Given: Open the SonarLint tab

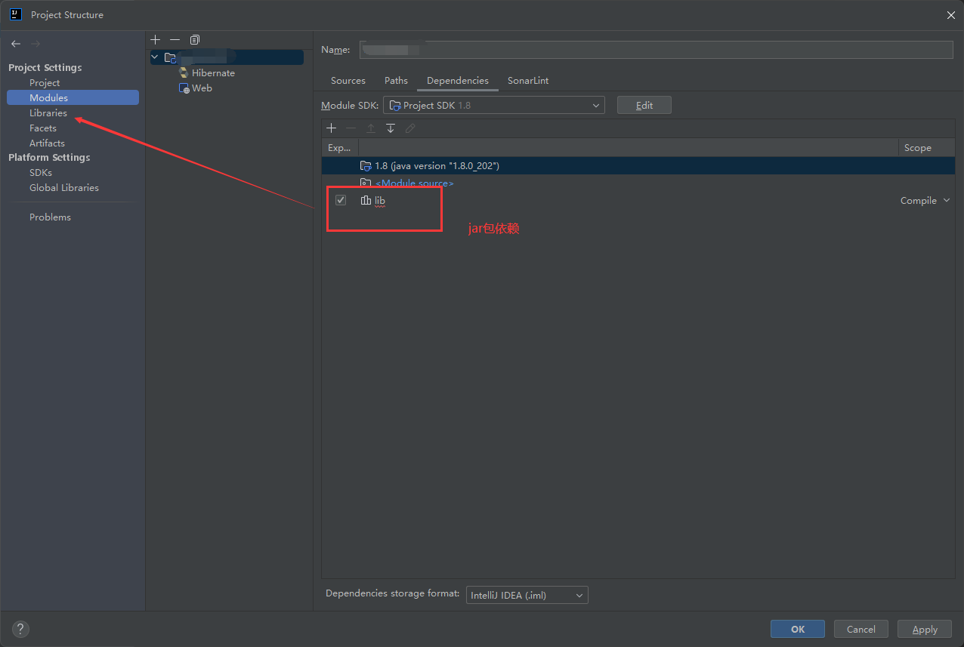Looking at the screenshot, I should (528, 81).
